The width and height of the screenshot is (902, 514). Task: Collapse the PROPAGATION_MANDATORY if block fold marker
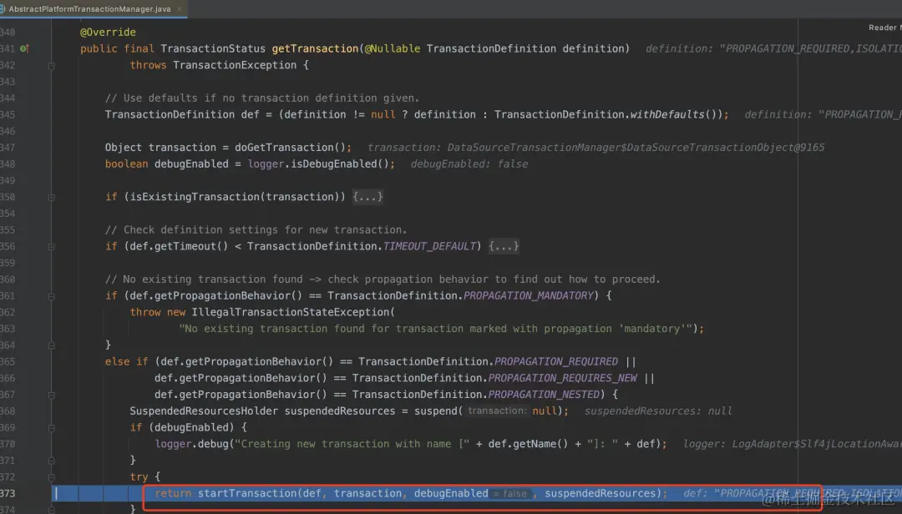click(x=51, y=296)
